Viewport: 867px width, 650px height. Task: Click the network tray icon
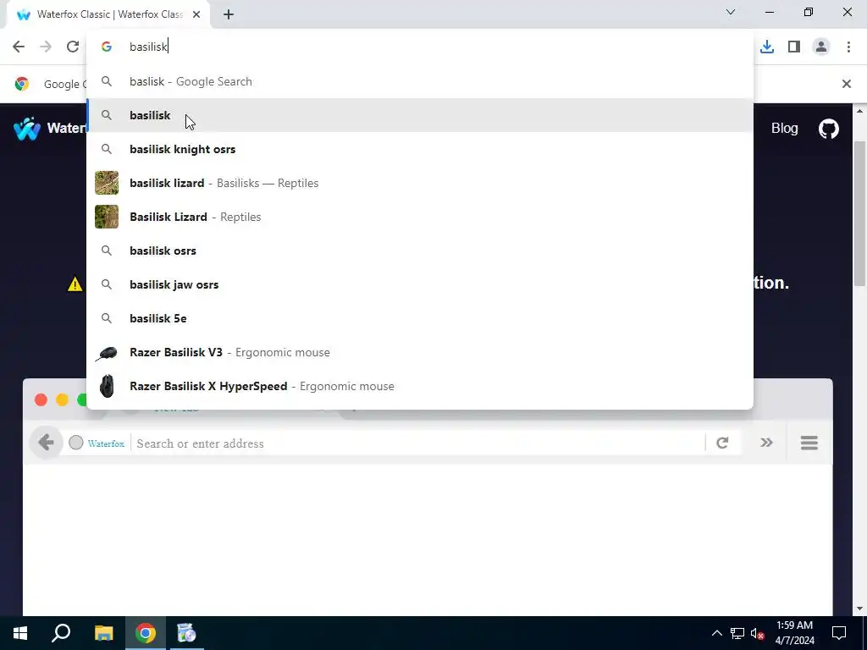point(737,633)
